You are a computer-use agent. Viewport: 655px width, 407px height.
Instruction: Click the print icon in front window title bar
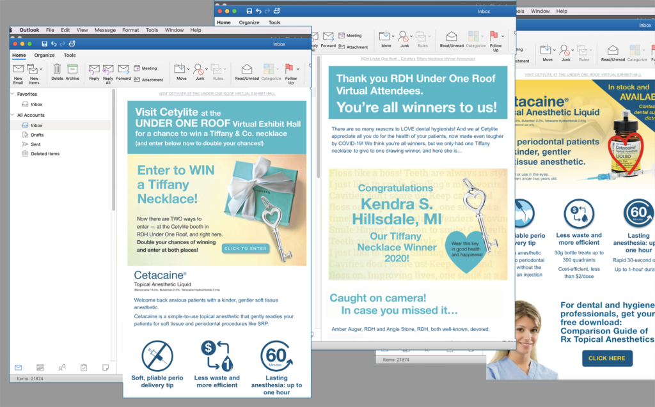72,43
